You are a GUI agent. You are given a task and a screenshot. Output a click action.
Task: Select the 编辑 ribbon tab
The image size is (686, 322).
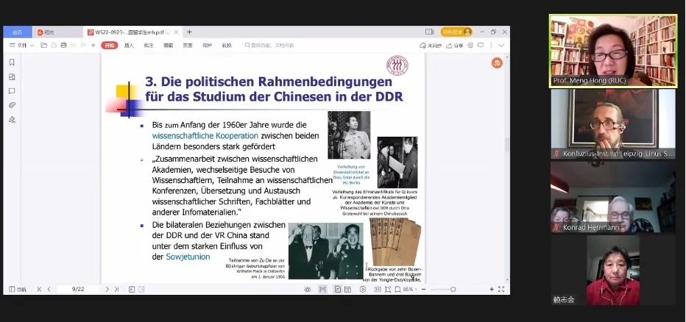[x=169, y=45]
